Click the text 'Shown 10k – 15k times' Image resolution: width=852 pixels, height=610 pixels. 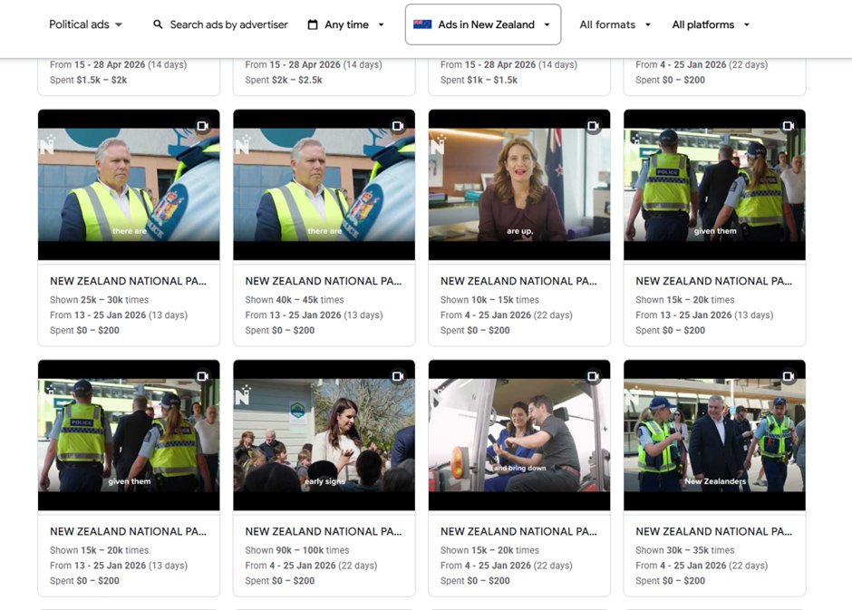[489, 300]
